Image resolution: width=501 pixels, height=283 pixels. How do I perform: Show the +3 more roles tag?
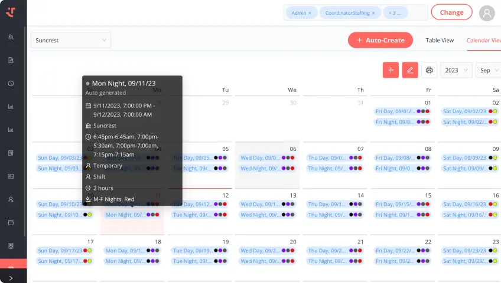coord(395,13)
